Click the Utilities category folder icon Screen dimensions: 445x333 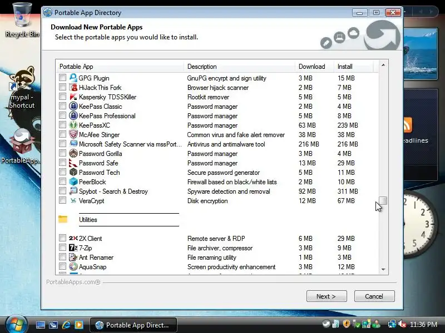tap(63, 219)
